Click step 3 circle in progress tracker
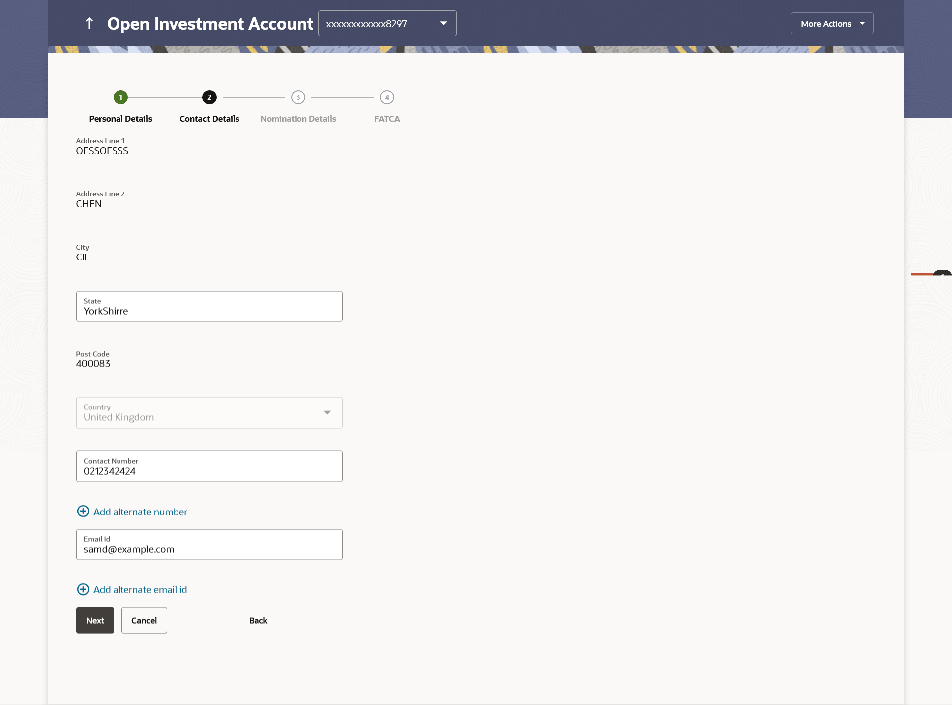 [x=298, y=97]
